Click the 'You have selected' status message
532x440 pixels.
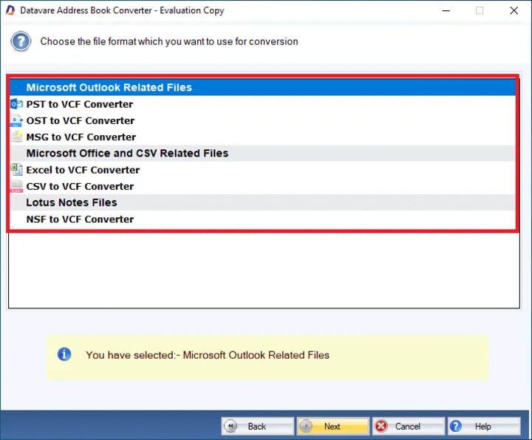[x=208, y=355]
